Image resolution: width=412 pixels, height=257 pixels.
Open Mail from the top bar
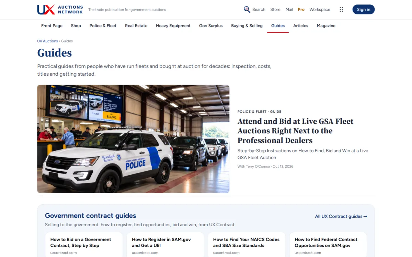tap(289, 10)
